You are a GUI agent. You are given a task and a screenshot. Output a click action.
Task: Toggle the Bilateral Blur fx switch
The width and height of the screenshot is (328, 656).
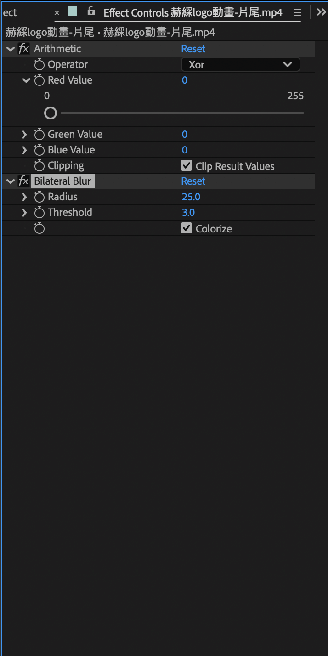pyautogui.click(x=24, y=181)
